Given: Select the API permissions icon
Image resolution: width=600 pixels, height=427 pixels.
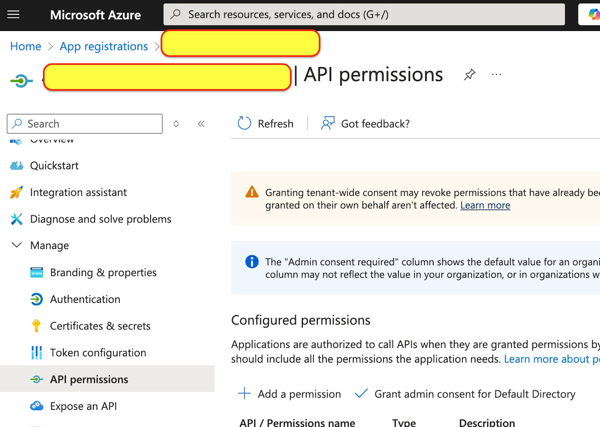Looking at the screenshot, I should point(37,379).
